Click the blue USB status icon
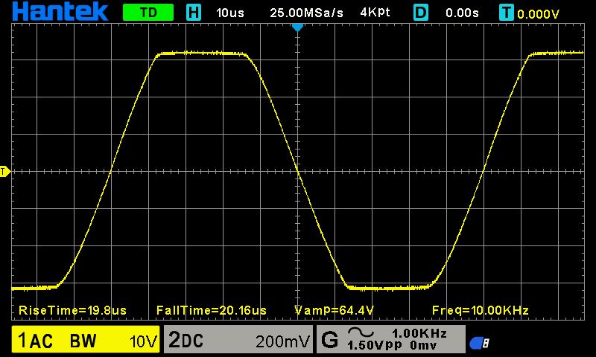Screen dimensions: 596x357 tap(479, 344)
